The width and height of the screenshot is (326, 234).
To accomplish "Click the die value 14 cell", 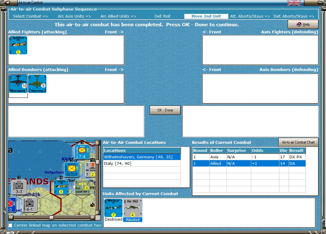I will click(x=284, y=164).
